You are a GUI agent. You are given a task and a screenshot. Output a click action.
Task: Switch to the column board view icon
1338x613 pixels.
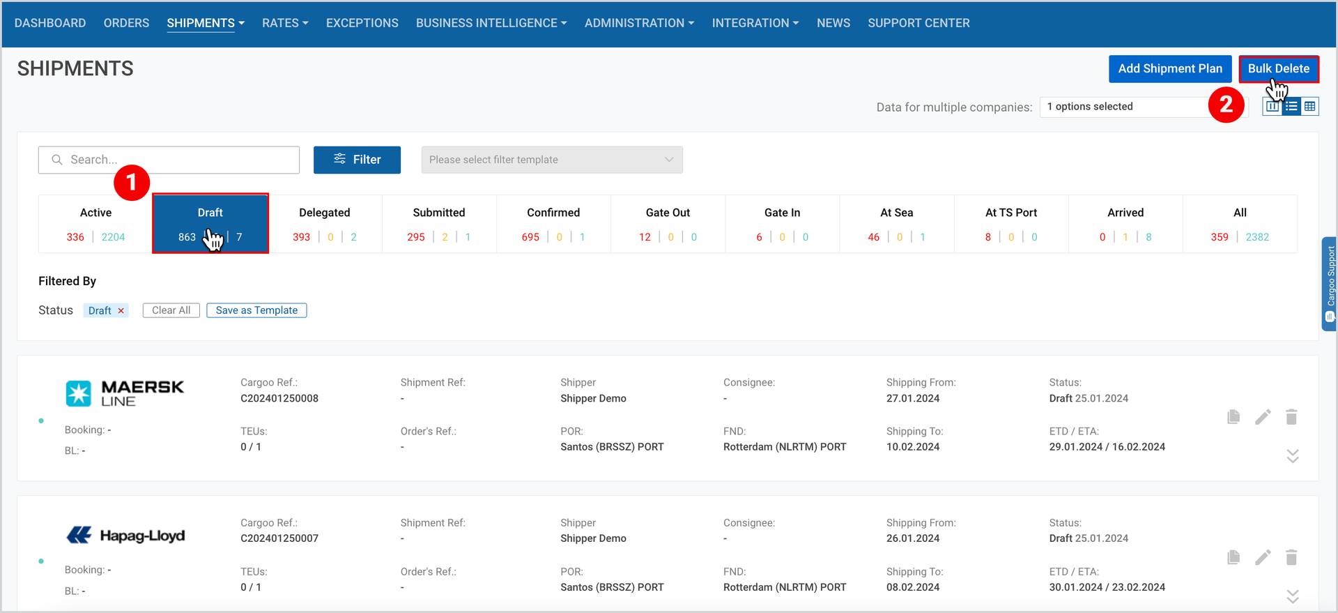pyautogui.click(x=1272, y=107)
